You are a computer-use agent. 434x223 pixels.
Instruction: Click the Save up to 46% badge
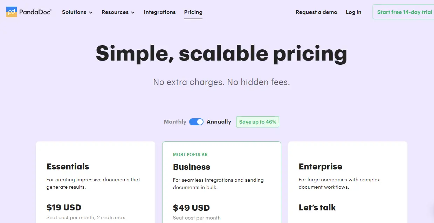257,122
